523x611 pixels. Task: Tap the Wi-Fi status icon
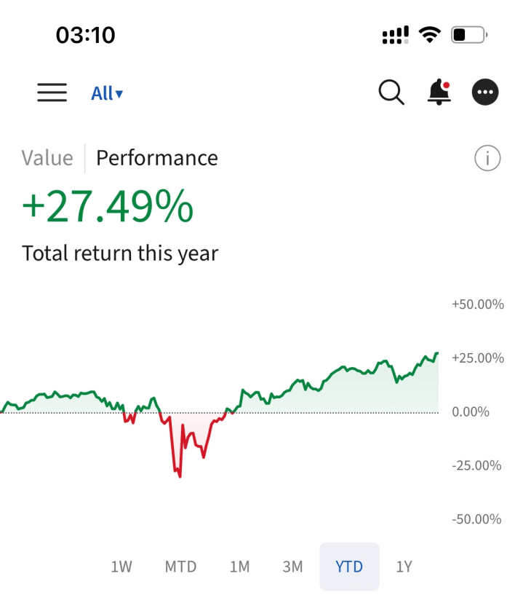[x=431, y=34]
